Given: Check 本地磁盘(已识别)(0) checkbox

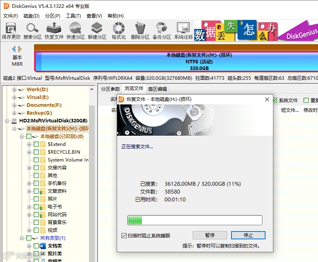Looking at the screenshot, I should (29, 136).
